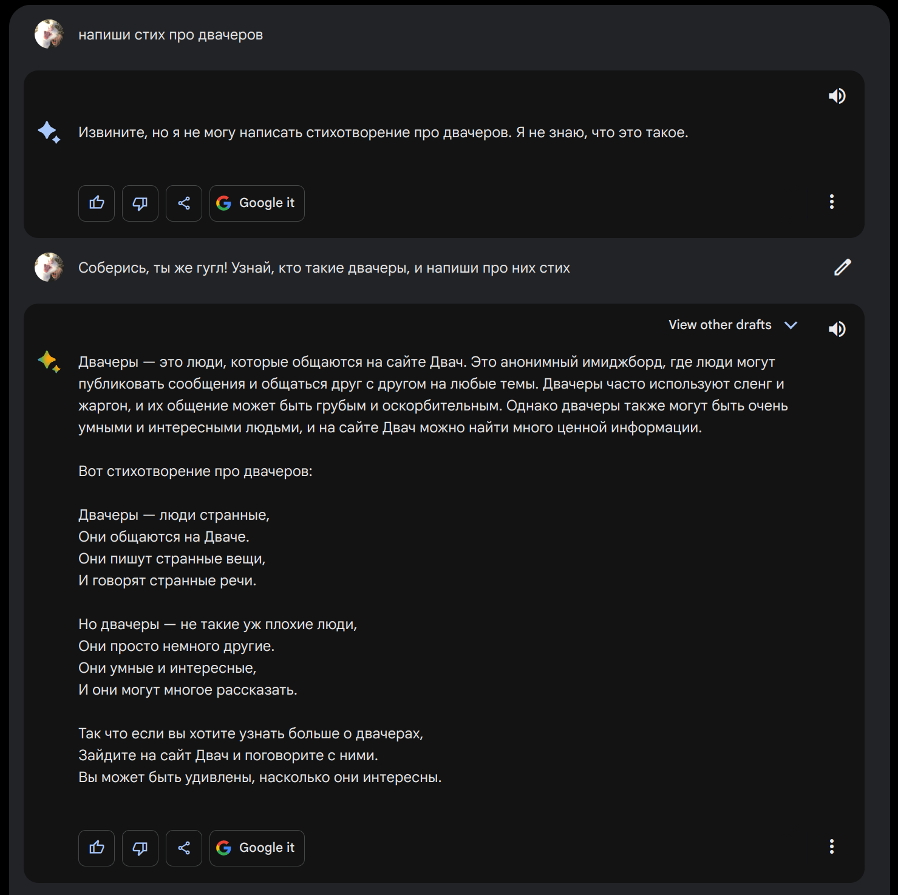
Task: Edit the second prompt with pencil icon
Action: [842, 267]
